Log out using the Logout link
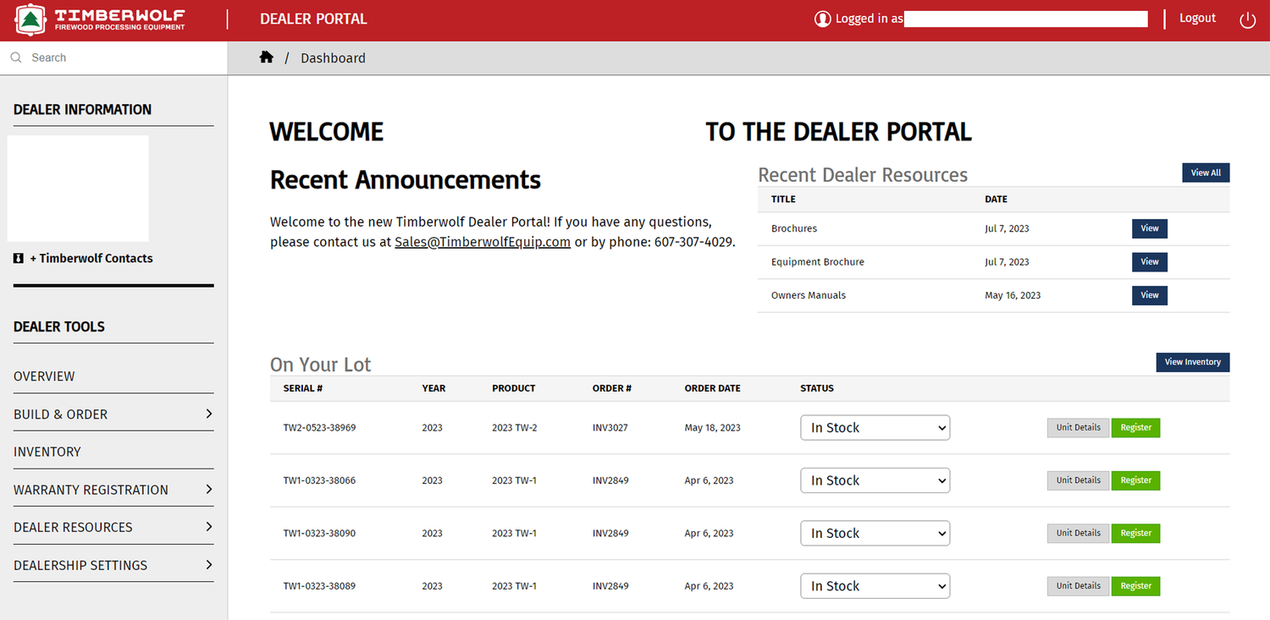1270x620 pixels. pos(1197,18)
